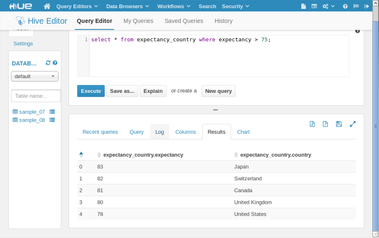Open the administration gears menu
The width and height of the screenshot is (379, 238).
click(x=328, y=6)
